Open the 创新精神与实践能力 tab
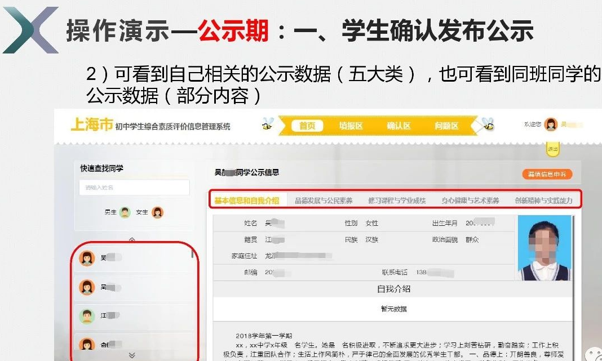Screen dimensions: 602x361 [x=543, y=200]
